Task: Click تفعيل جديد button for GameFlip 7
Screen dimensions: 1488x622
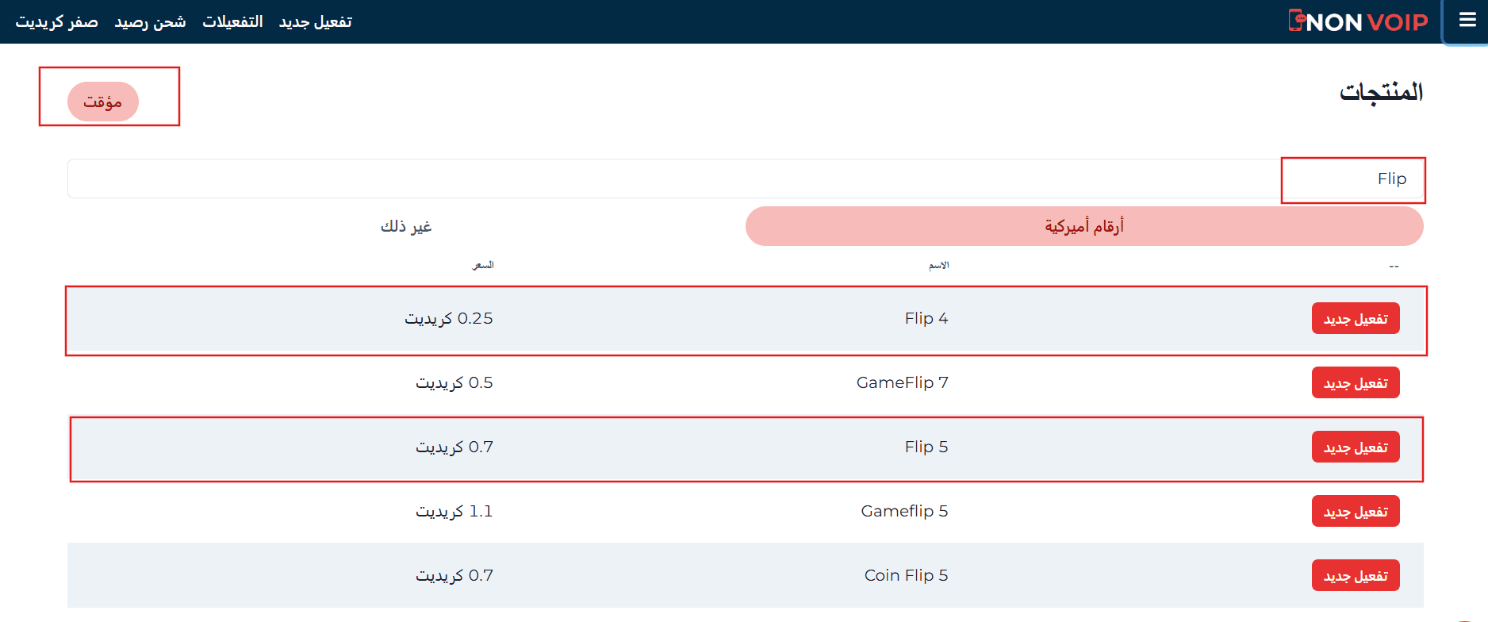Action: point(1356,382)
